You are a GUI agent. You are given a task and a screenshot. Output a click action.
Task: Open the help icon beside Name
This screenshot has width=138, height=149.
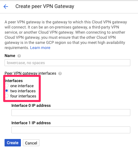click(19, 56)
